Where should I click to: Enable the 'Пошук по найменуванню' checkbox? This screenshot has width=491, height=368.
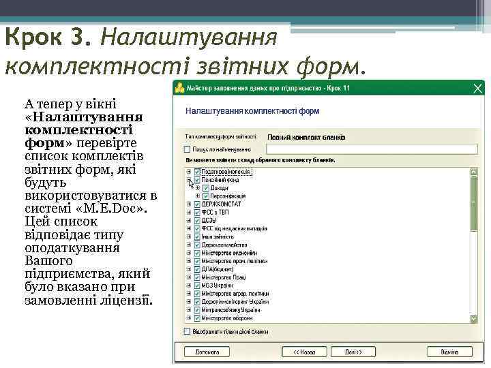click(188, 149)
